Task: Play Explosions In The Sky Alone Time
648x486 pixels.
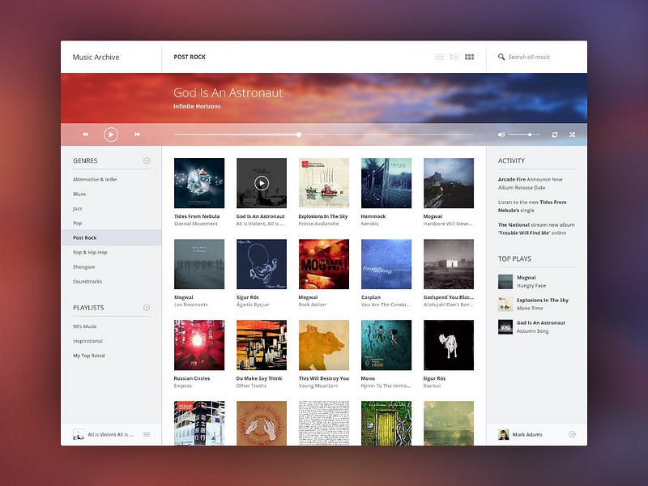Action: click(x=534, y=305)
